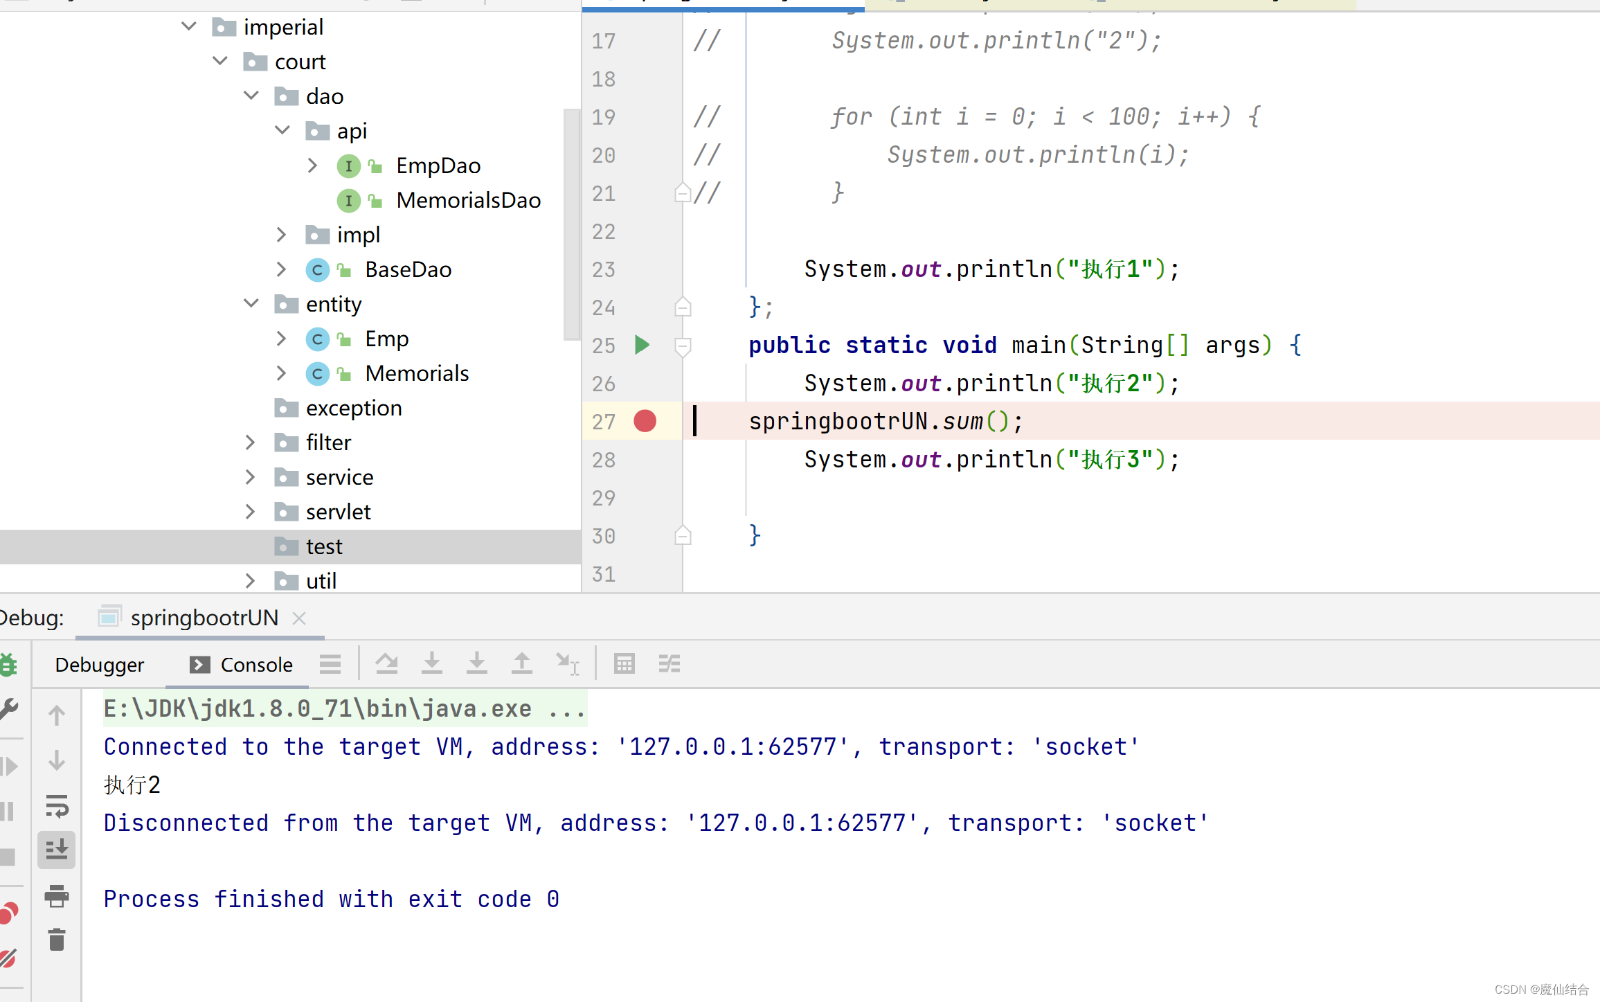Viewport: 1600px width, 1002px height.
Task: Expand the util folder
Action: [251, 581]
